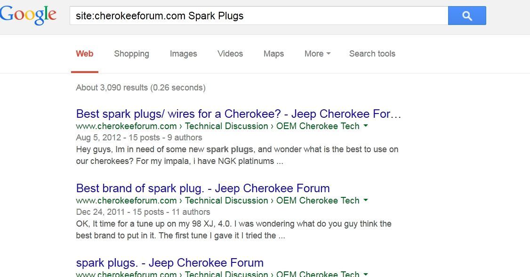Switch to the Images tab
530x277 pixels.
183,54
